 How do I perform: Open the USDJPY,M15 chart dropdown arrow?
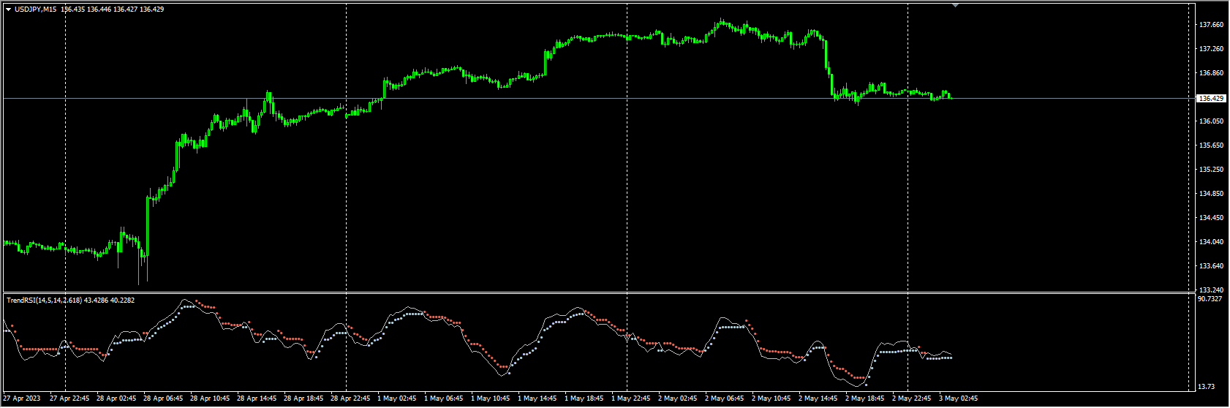(8, 10)
